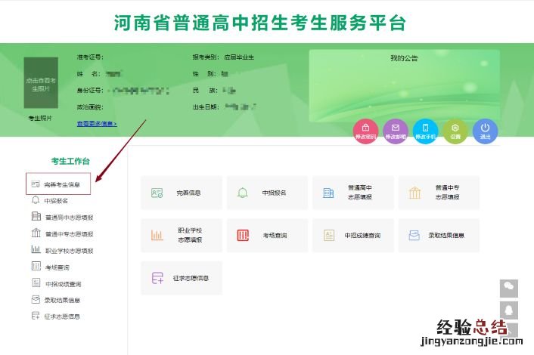Image resolution: width=534 pixels, height=355 pixels.
Task: Click the 查看更多信息 link
Action: [96, 123]
